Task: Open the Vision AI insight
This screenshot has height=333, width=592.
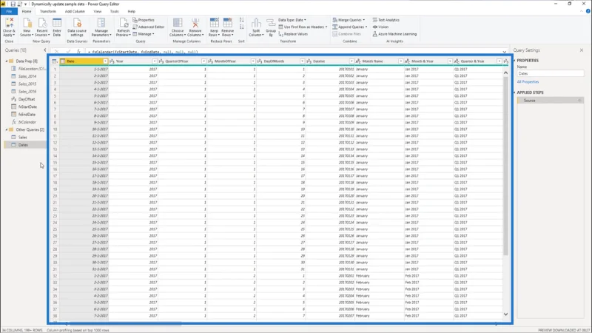Action: [380, 27]
